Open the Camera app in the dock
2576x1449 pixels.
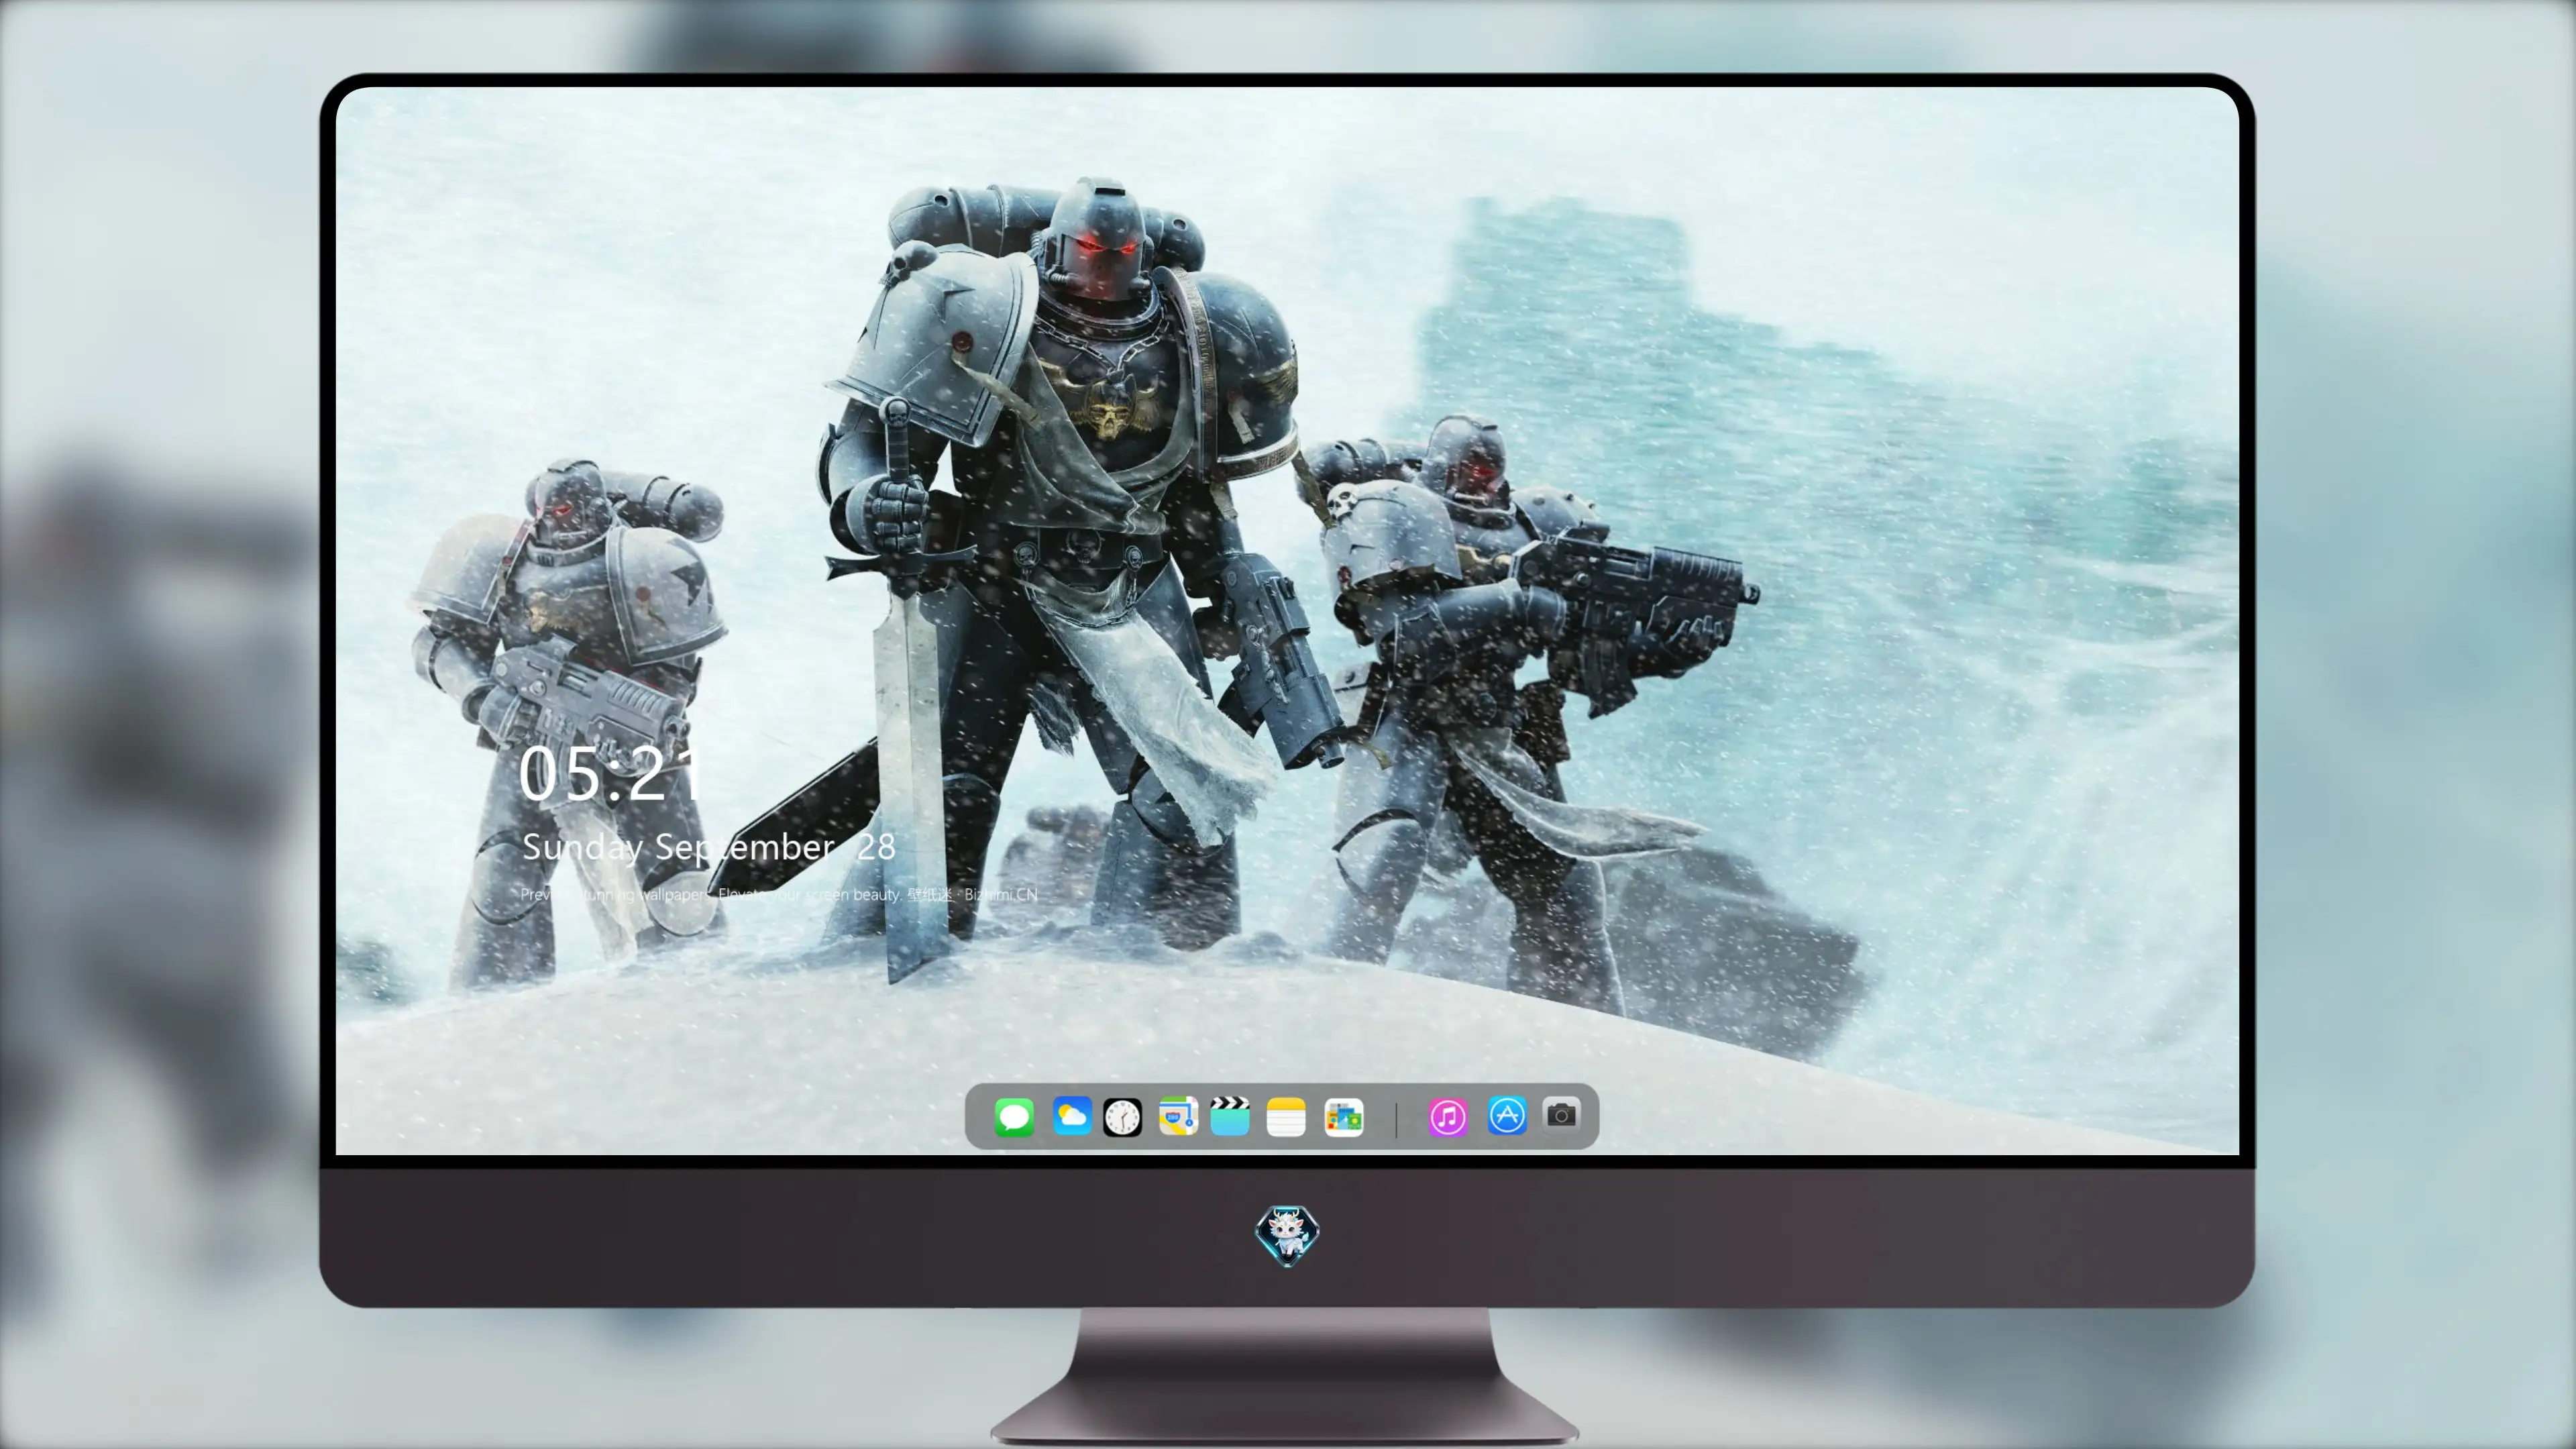(1561, 1114)
